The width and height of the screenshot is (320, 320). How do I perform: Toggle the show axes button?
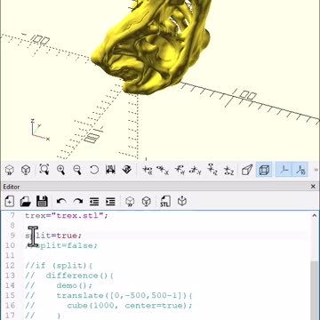[x=284, y=170]
